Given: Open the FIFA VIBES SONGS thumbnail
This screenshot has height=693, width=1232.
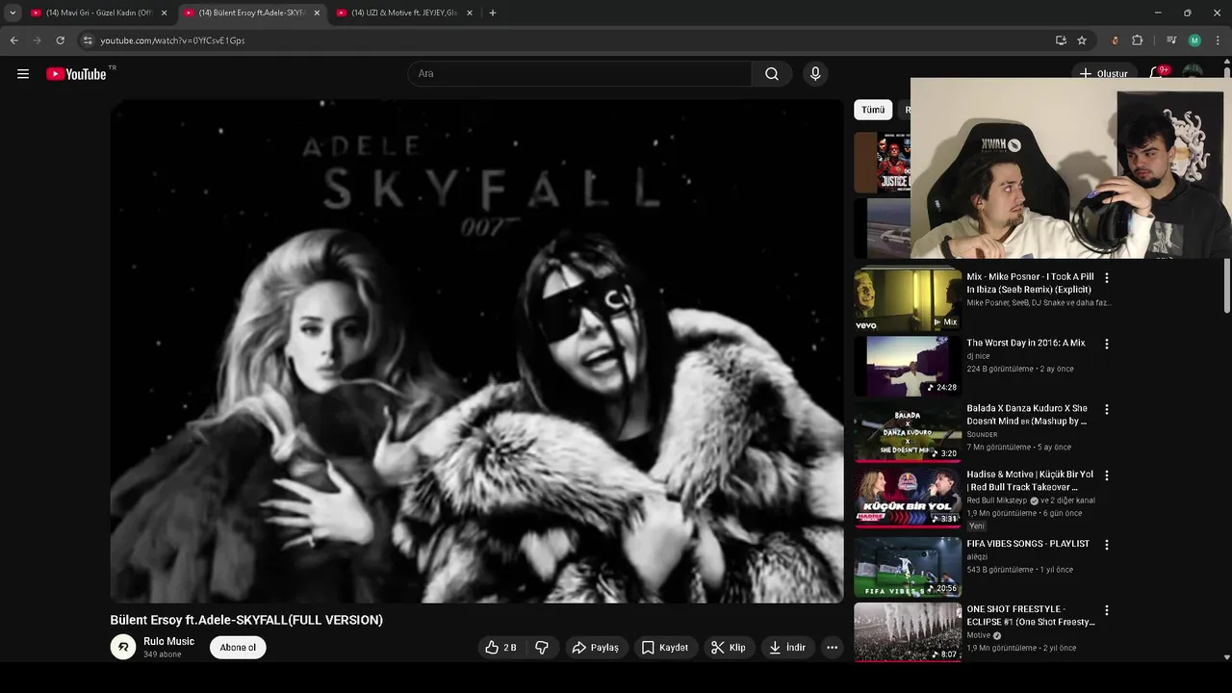Looking at the screenshot, I should click(908, 567).
